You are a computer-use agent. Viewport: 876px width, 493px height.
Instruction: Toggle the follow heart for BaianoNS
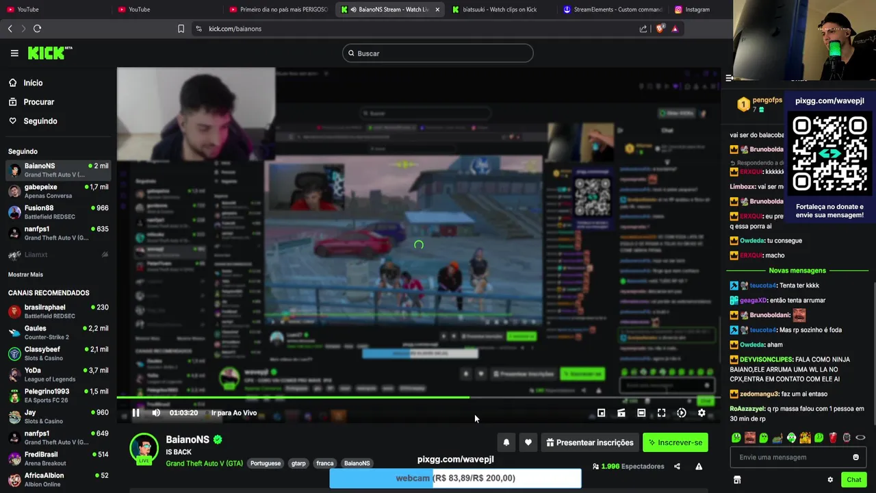528,442
